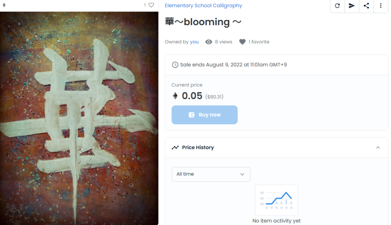The image size is (391, 225).
Task: Click the Ethereum symbol beside price 0.05
Action: click(175, 96)
